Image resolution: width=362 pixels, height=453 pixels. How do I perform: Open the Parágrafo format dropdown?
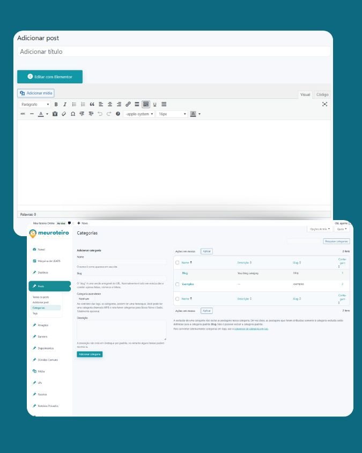point(35,104)
